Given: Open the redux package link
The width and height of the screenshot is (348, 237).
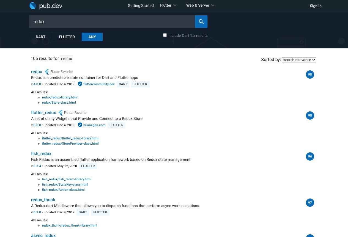Looking at the screenshot, I should [37, 72].
